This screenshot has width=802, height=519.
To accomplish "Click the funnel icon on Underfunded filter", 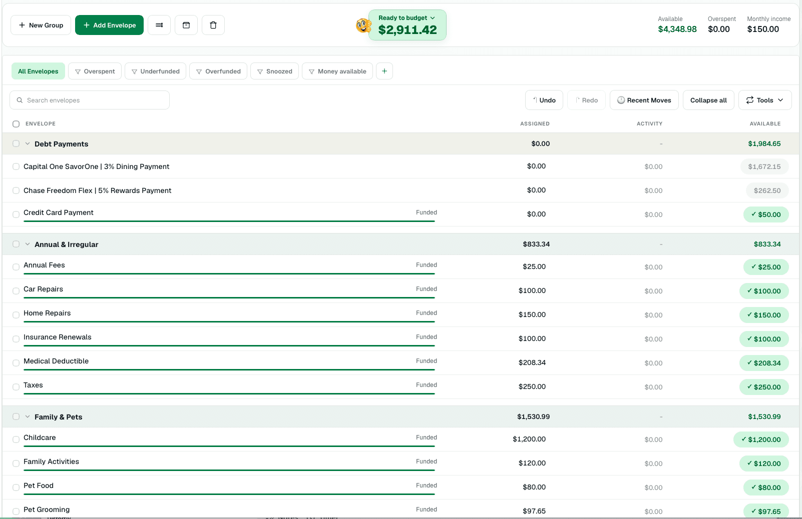I will point(134,71).
